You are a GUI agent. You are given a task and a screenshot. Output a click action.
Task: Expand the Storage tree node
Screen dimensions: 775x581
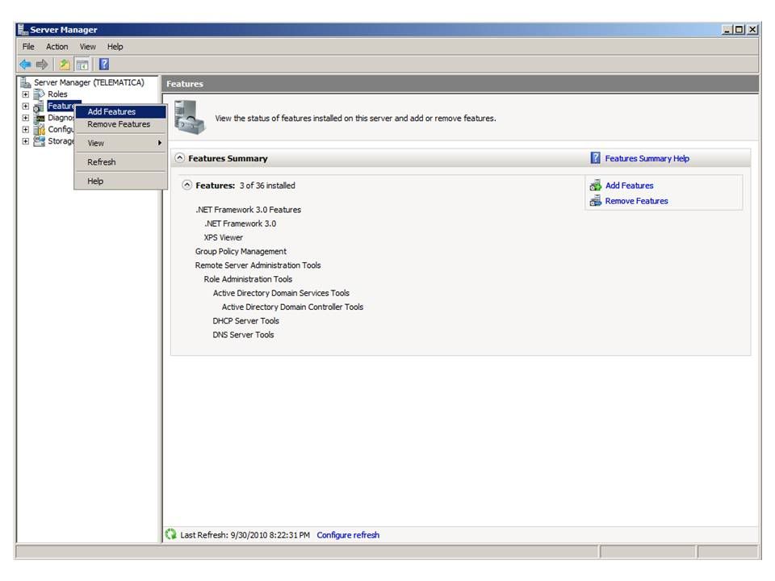25,141
